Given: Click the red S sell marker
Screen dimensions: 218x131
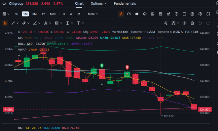Looking at the screenshot, I should point(127,67).
